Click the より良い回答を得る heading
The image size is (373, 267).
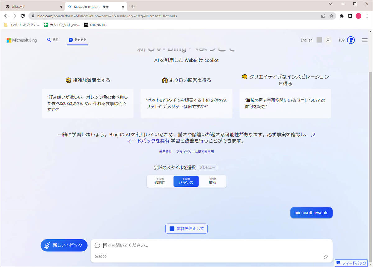pos(186,80)
